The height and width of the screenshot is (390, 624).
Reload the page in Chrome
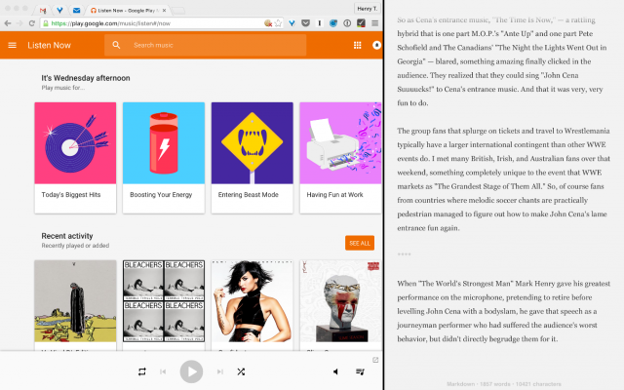[x=32, y=23]
